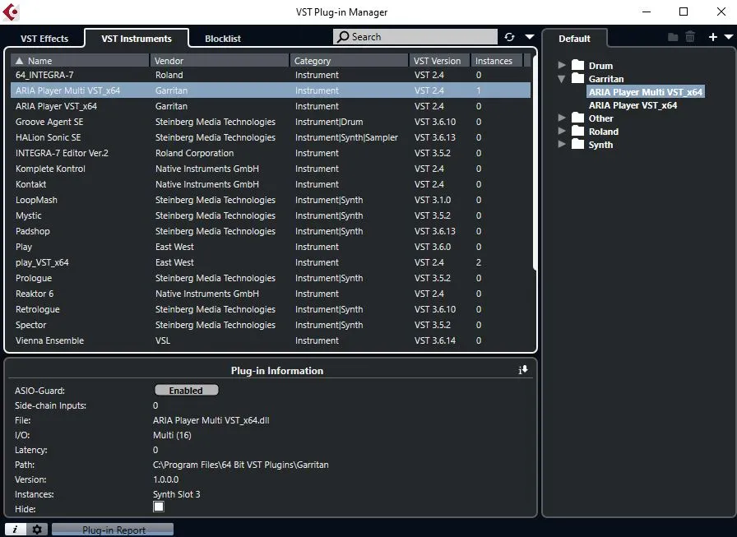Open the plug-in manager settings gear
737x537 pixels.
point(36,530)
